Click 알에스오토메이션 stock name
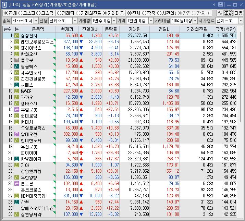 pos(37,208)
